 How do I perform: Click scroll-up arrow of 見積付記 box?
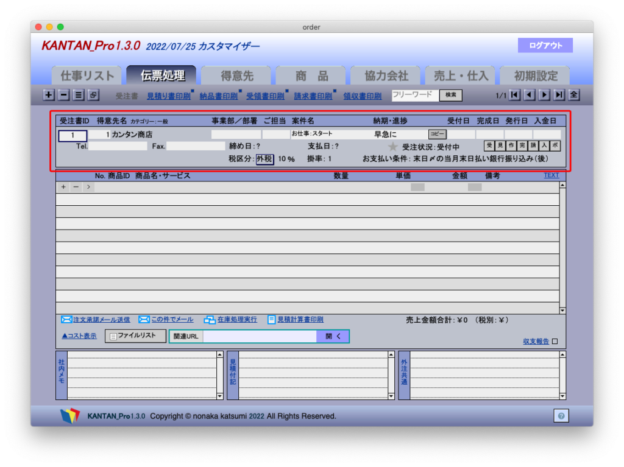point(391,354)
